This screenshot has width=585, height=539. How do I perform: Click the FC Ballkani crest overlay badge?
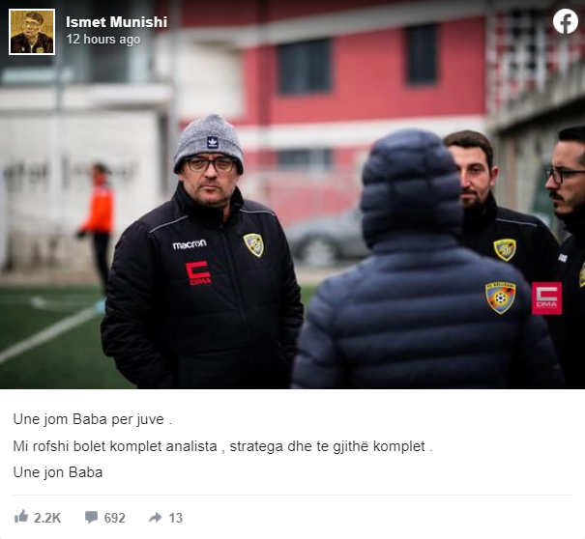(x=501, y=298)
